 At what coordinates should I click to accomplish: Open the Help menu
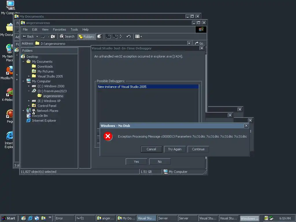point(85,29)
